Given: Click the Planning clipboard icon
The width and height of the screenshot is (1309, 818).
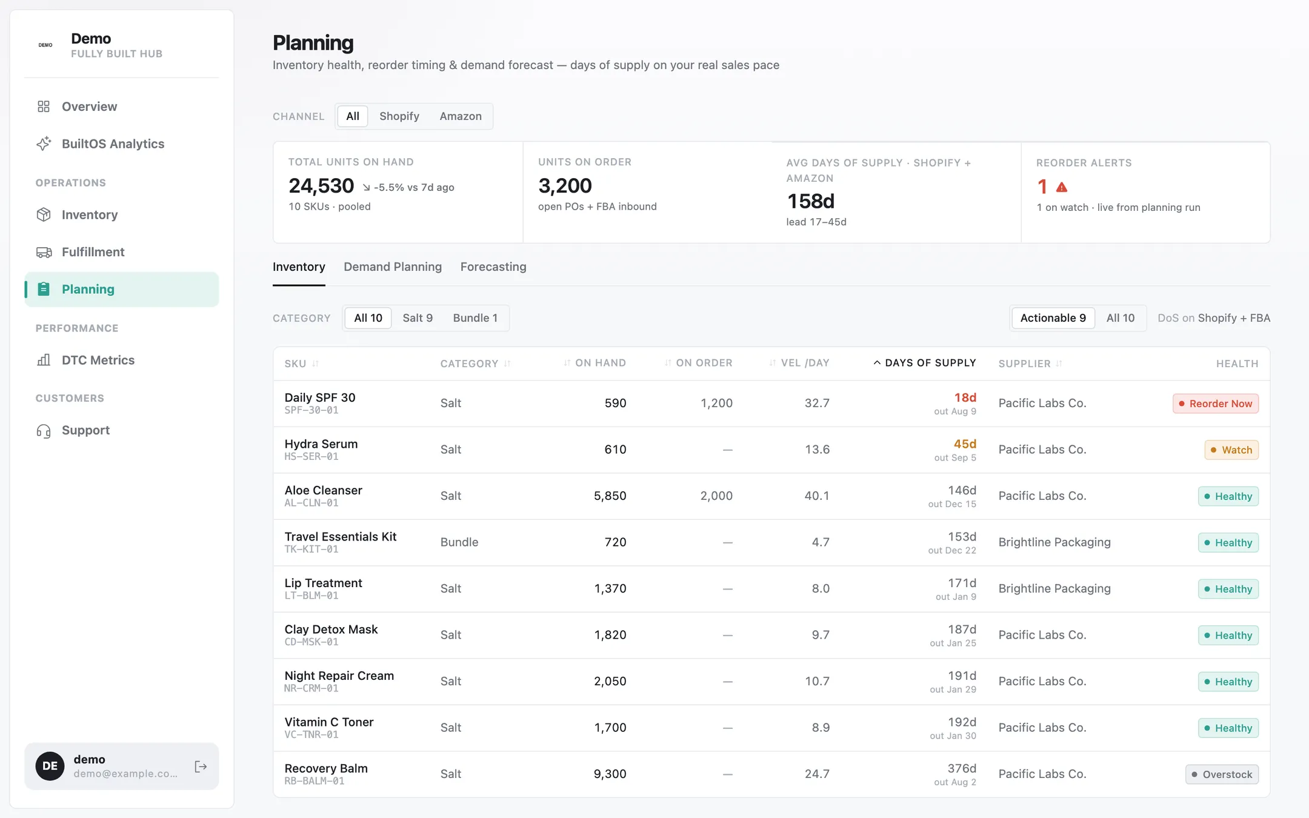Looking at the screenshot, I should pos(44,289).
